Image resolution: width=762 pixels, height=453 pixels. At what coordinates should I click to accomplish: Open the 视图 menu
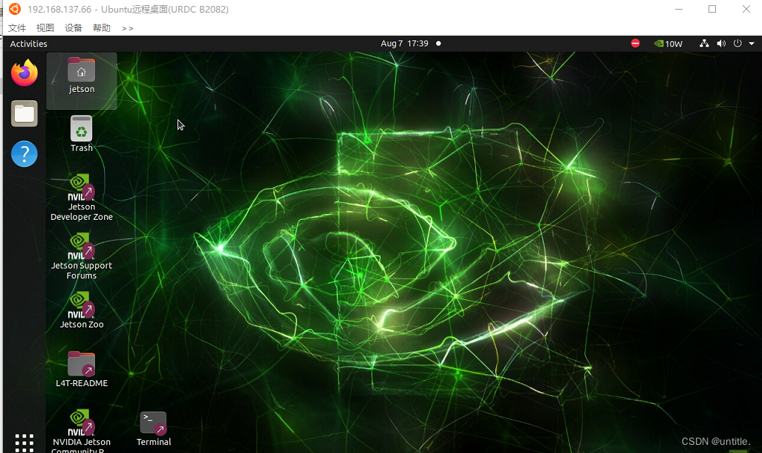pyautogui.click(x=45, y=27)
